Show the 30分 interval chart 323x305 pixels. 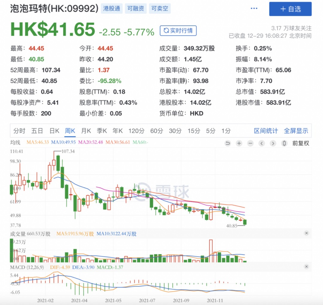pyautogui.click(x=175, y=131)
